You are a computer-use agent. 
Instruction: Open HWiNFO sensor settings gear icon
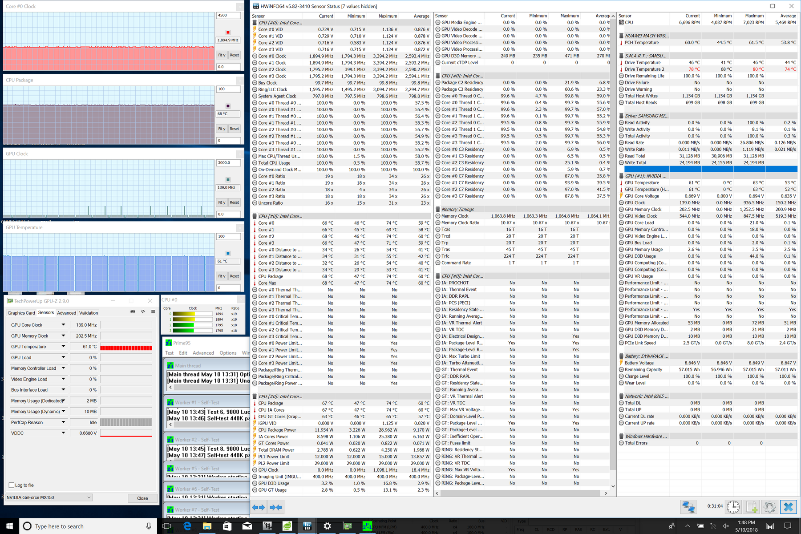[x=769, y=507]
